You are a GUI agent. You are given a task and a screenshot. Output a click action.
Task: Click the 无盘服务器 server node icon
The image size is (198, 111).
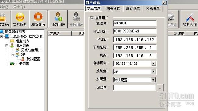[x=7, y=36]
